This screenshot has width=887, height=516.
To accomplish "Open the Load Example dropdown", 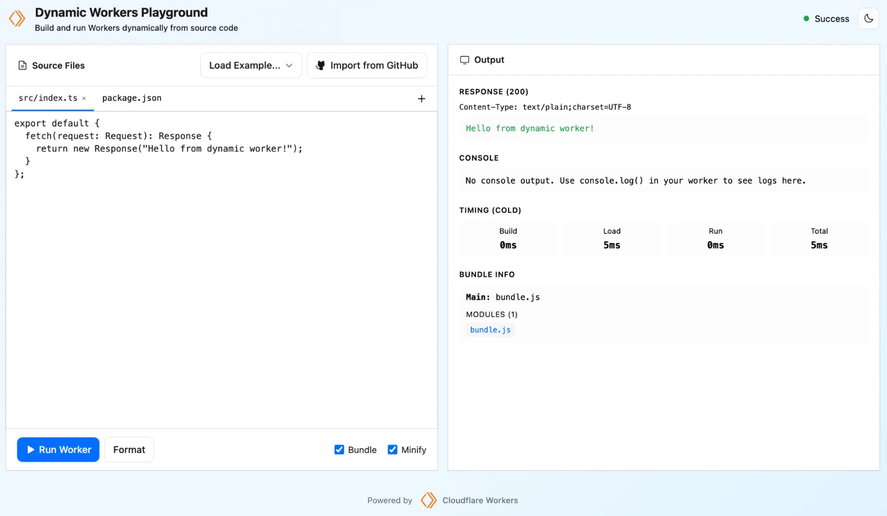I will [x=250, y=65].
